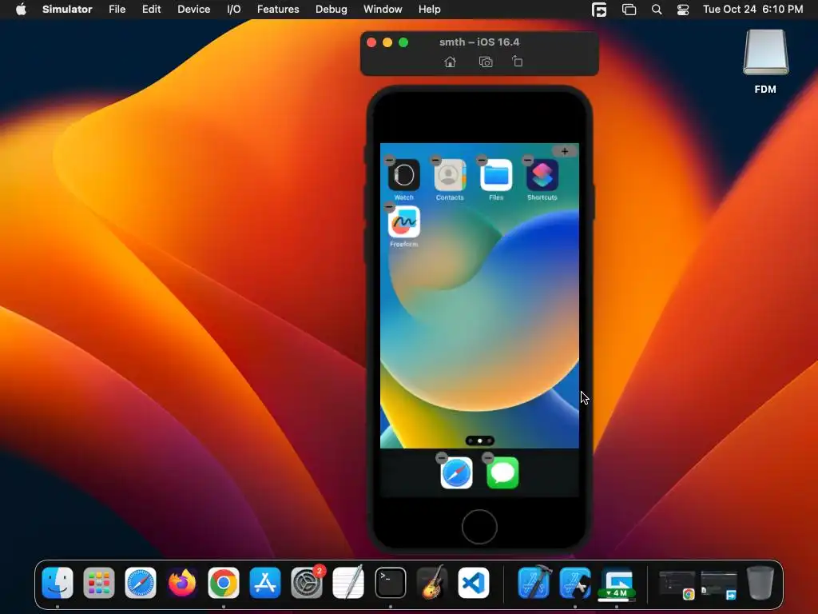This screenshot has height=614, width=818.
Task: Rotate the device using the toolbar rotate icon
Action: [517, 62]
